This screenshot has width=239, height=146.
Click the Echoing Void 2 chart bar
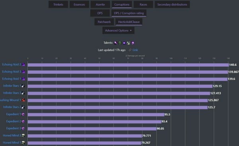(x=128, y=65)
